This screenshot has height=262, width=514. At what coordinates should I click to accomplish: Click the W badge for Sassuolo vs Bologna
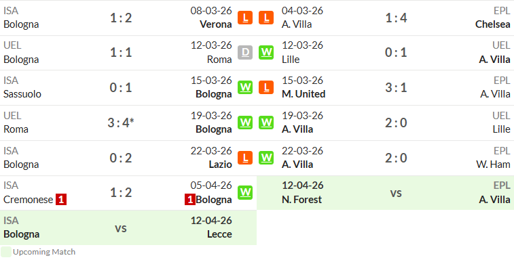(x=245, y=87)
